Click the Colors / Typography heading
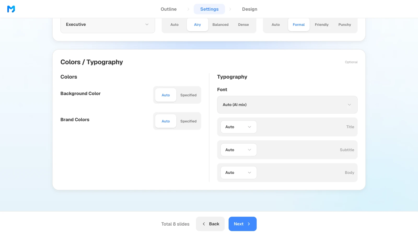The width and height of the screenshot is (418, 235). point(92,62)
